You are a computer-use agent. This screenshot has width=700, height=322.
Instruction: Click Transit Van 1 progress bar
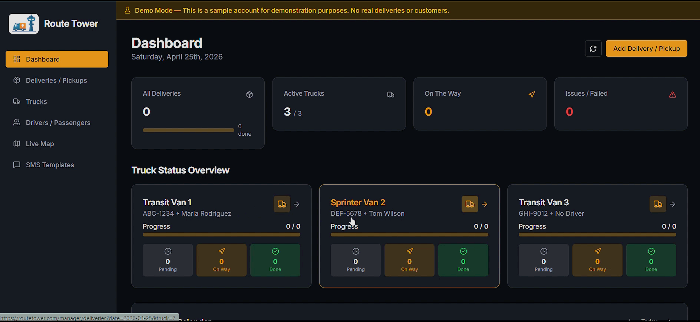(221, 235)
